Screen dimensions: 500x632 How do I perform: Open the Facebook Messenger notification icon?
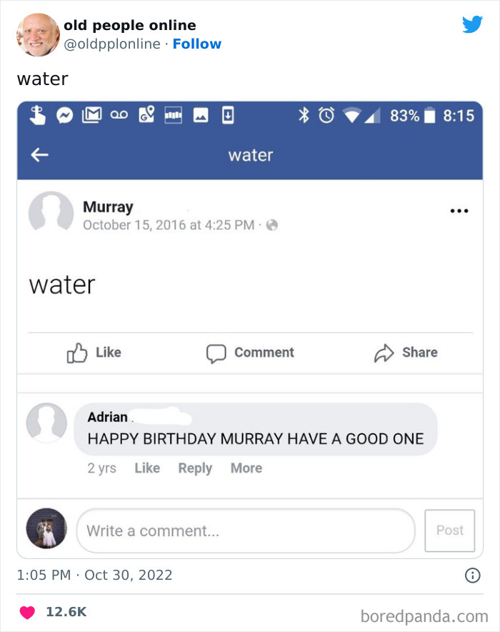click(x=64, y=115)
